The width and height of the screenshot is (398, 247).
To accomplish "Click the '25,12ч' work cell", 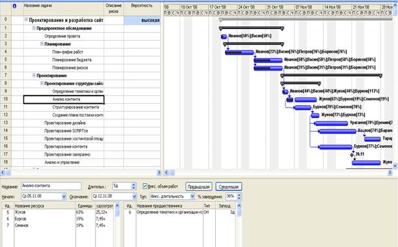I will (105, 212).
